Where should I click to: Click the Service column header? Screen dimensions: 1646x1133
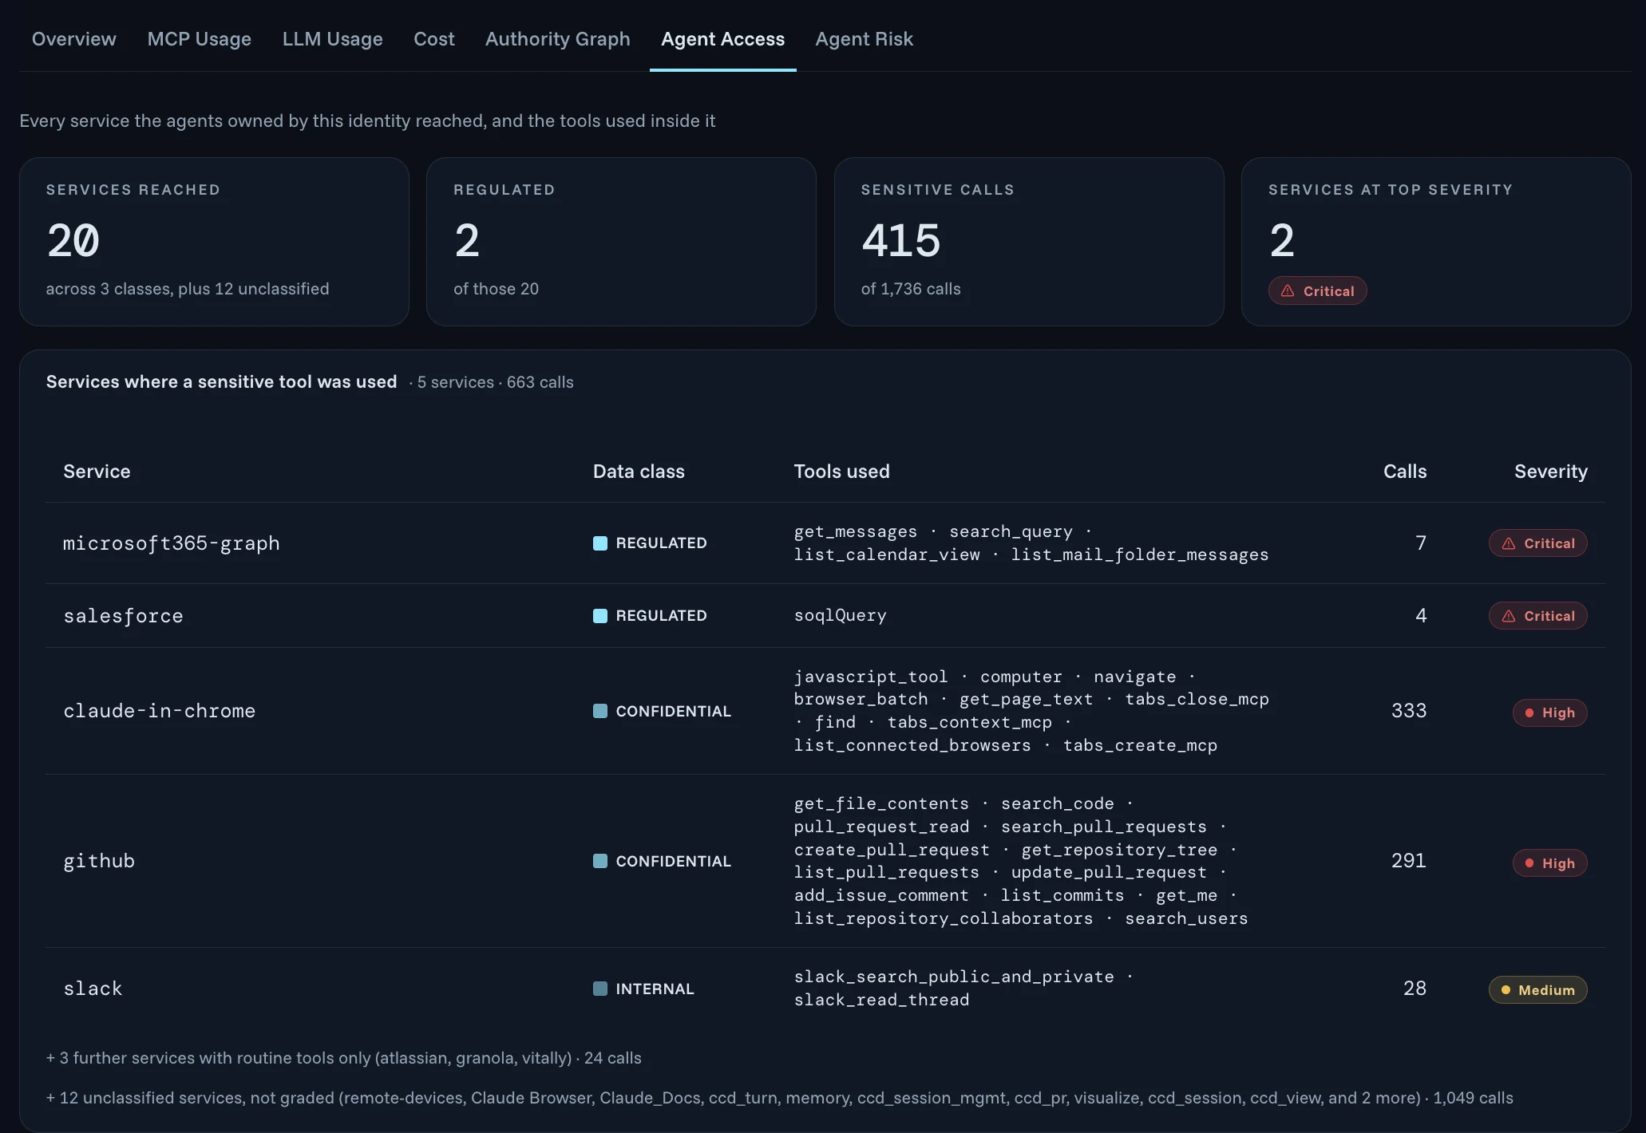tap(97, 472)
